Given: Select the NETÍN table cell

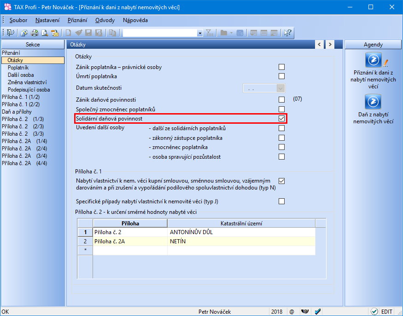Looking at the screenshot, I should pos(241,241).
